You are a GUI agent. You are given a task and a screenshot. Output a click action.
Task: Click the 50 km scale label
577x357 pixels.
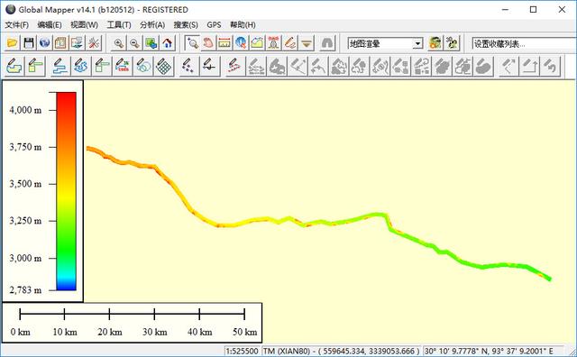coord(244,332)
